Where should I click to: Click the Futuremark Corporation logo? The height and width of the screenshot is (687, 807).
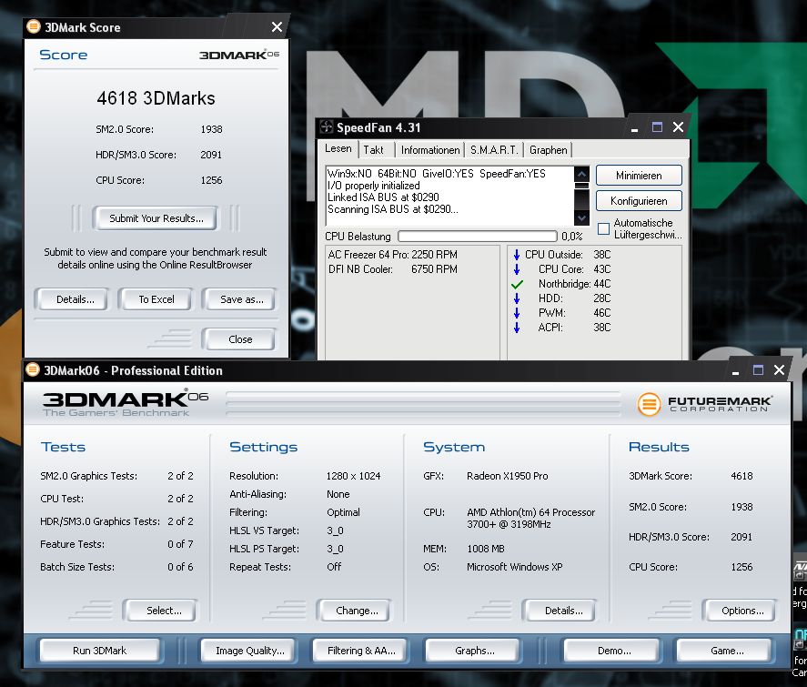704,403
